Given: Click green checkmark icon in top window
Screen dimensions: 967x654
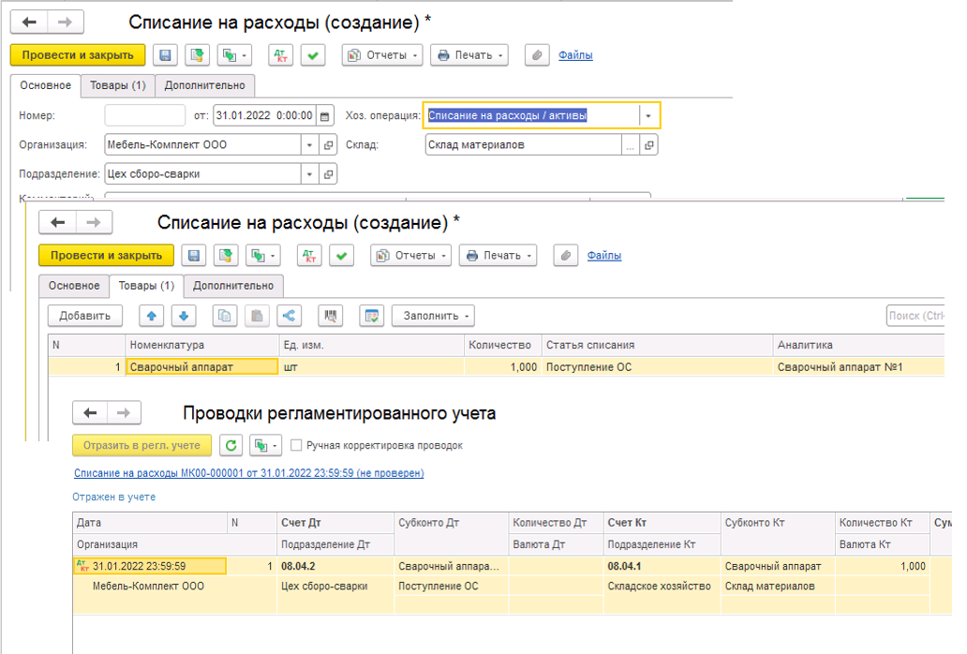Looking at the screenshot, I should 313,55.
